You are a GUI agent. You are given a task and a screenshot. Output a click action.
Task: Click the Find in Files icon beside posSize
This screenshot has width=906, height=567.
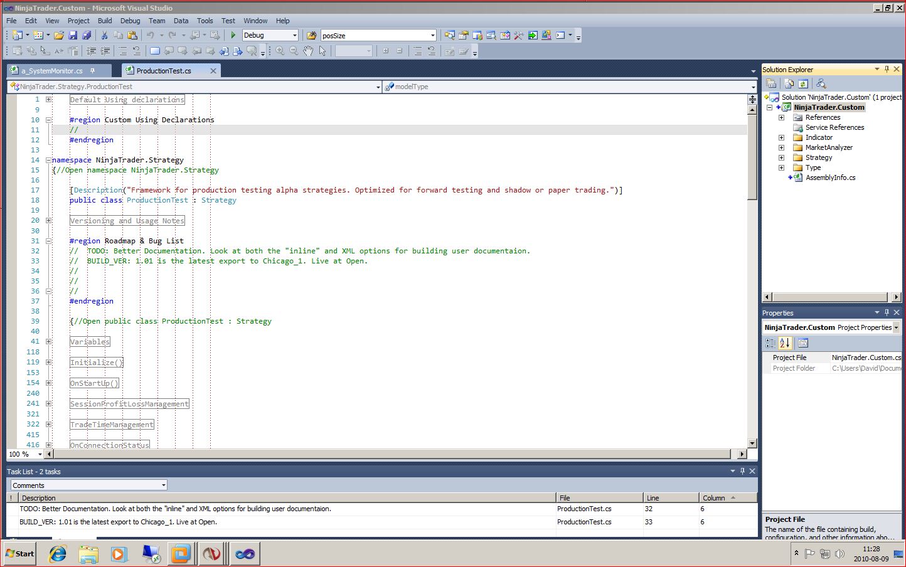(312, 36)
